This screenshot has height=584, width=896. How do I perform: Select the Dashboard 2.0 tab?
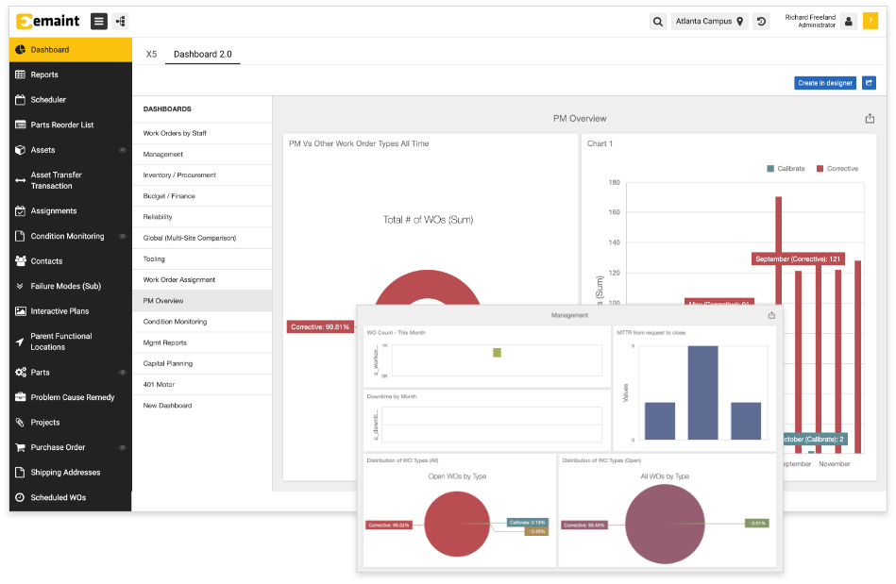[203, 54]
